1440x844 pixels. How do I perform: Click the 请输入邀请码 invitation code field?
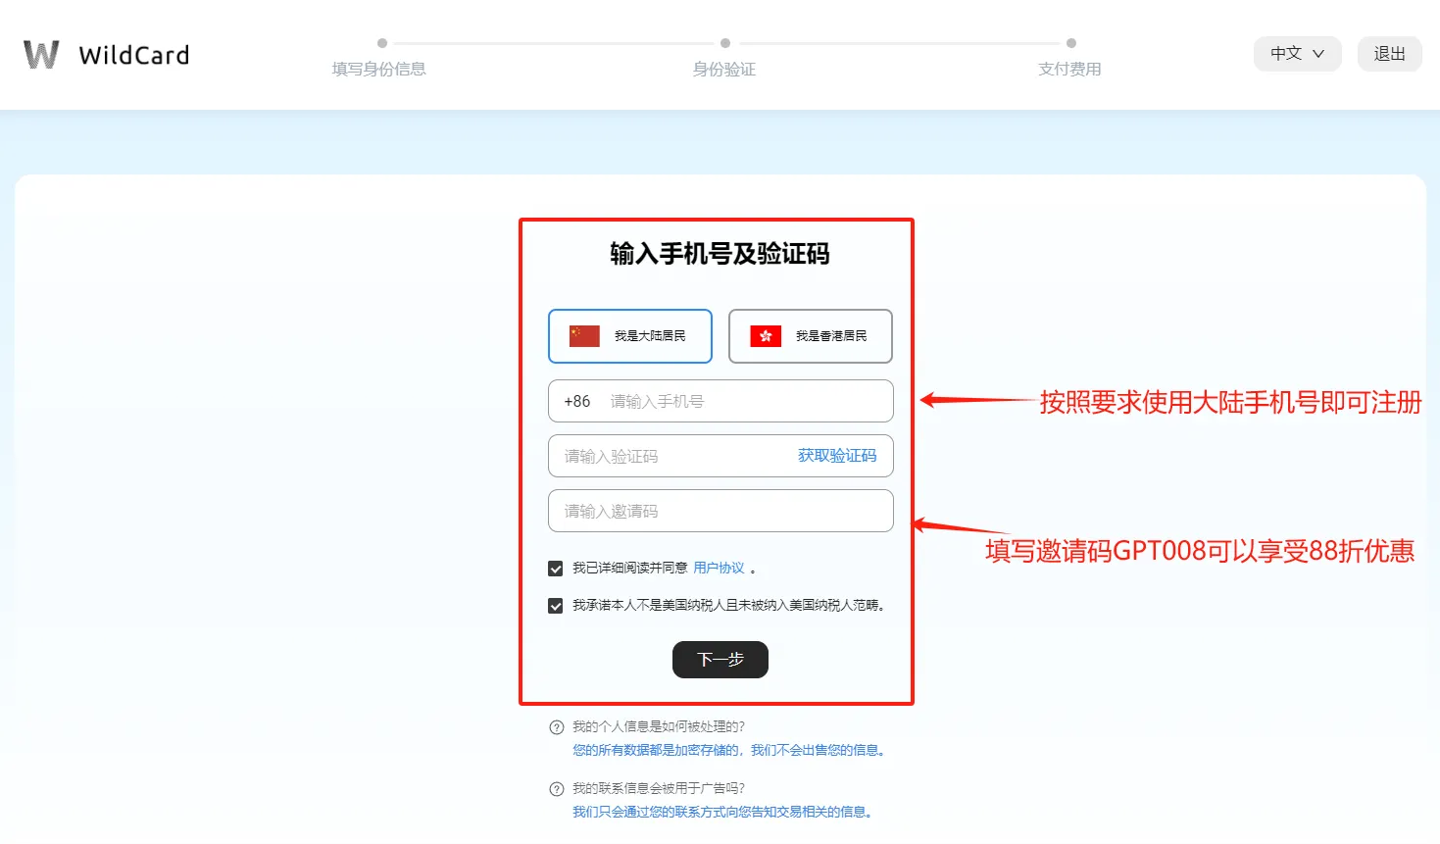click(720, 512)
